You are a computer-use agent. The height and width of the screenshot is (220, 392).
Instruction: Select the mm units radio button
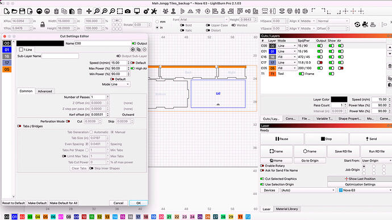coord(157,22)
